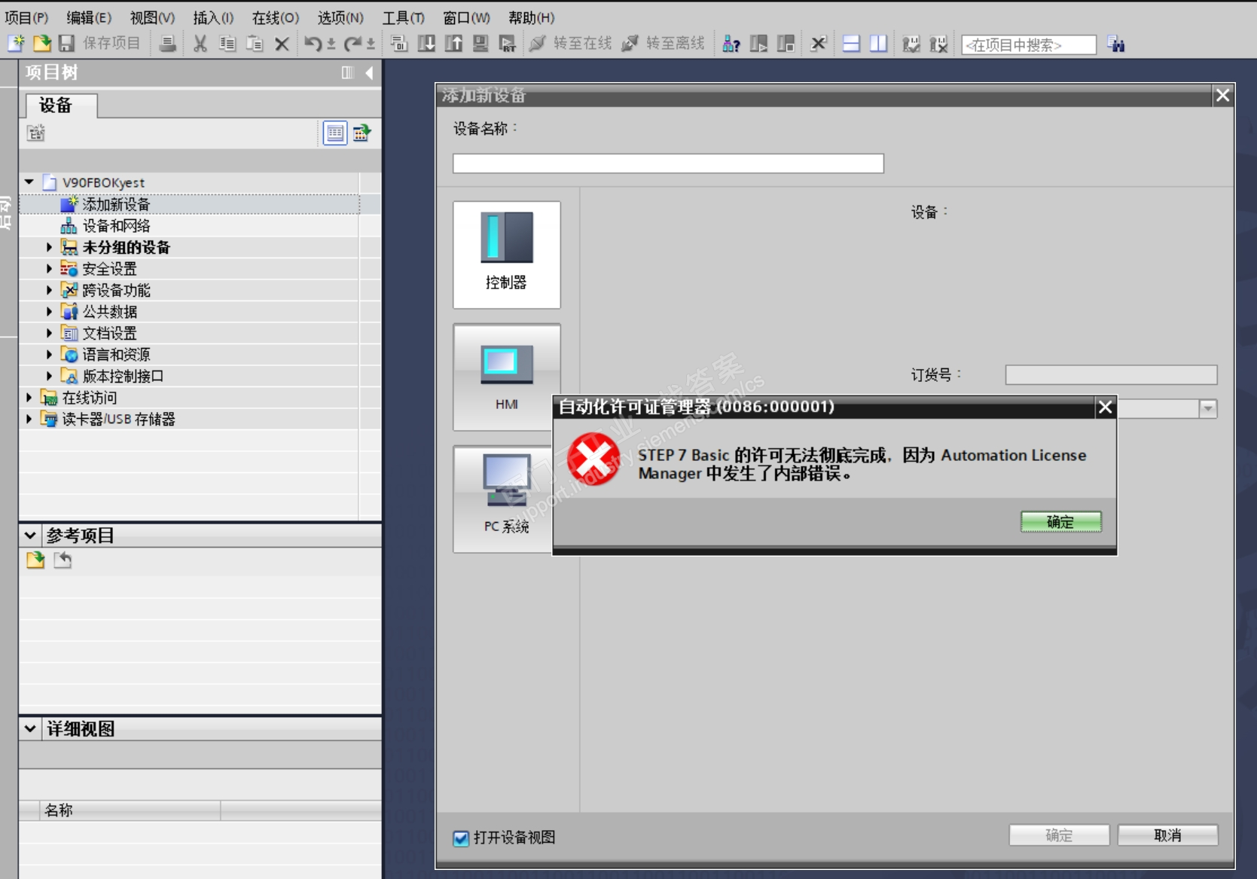Image resolution: width=1257 pixels, height=879 pixels.
Task: Click 取消 in the add device dialog
Action: (x=1167, y=835)
